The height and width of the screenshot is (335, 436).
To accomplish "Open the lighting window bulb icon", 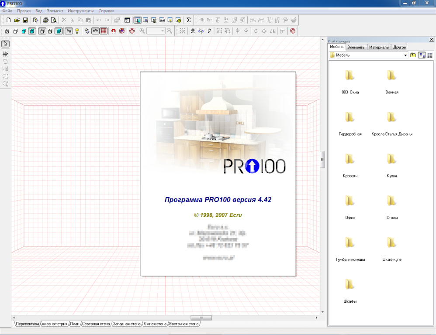I will click(x=170, y=20).
